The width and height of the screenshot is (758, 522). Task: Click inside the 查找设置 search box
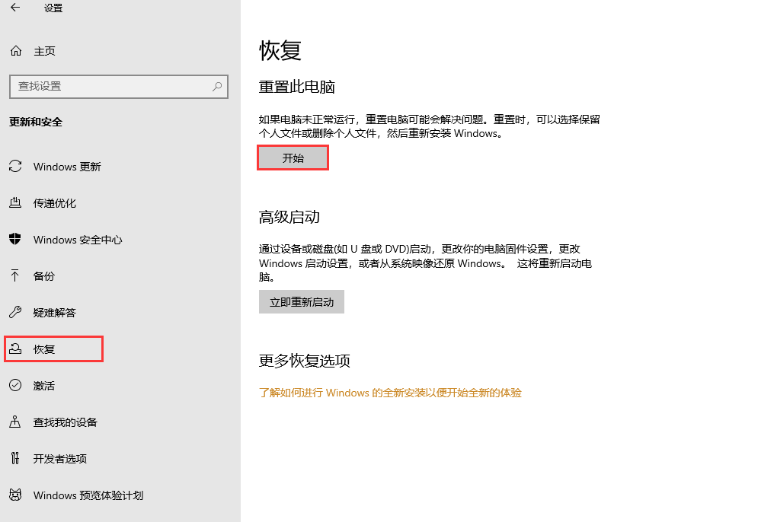pos(114,86)
